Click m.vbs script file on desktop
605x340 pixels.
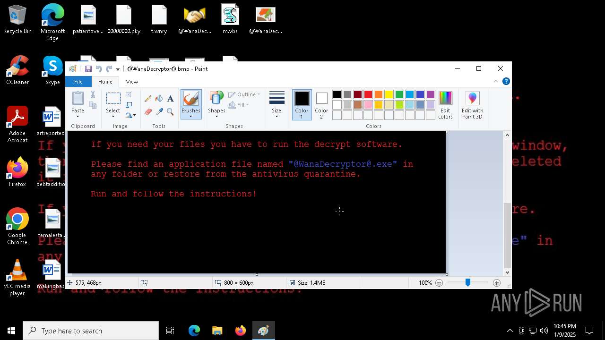click(230, 20)
